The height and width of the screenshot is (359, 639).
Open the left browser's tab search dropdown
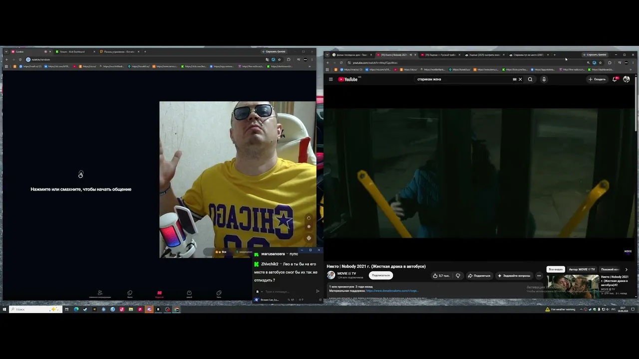[5, 52]
